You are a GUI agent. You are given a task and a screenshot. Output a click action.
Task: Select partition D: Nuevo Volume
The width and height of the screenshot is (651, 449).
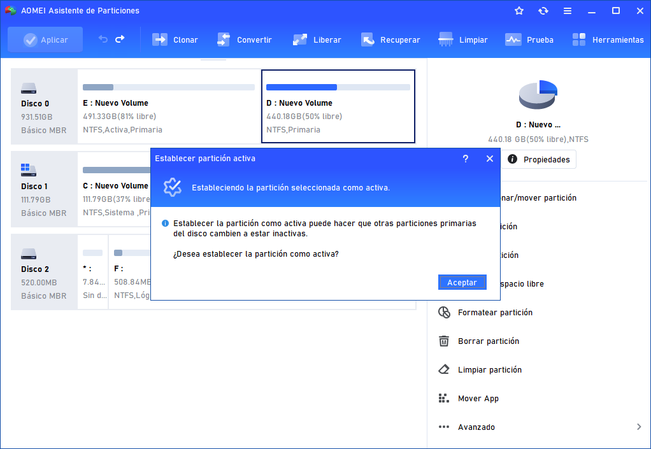click(338, 106)
